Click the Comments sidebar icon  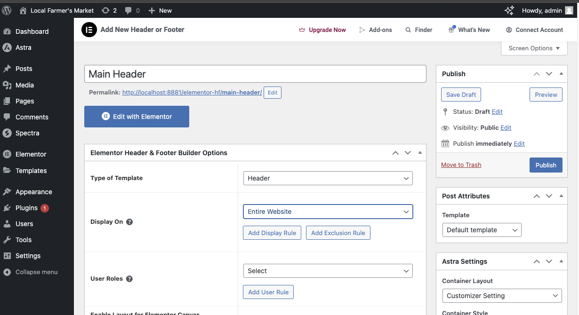[x=7, y=117]
